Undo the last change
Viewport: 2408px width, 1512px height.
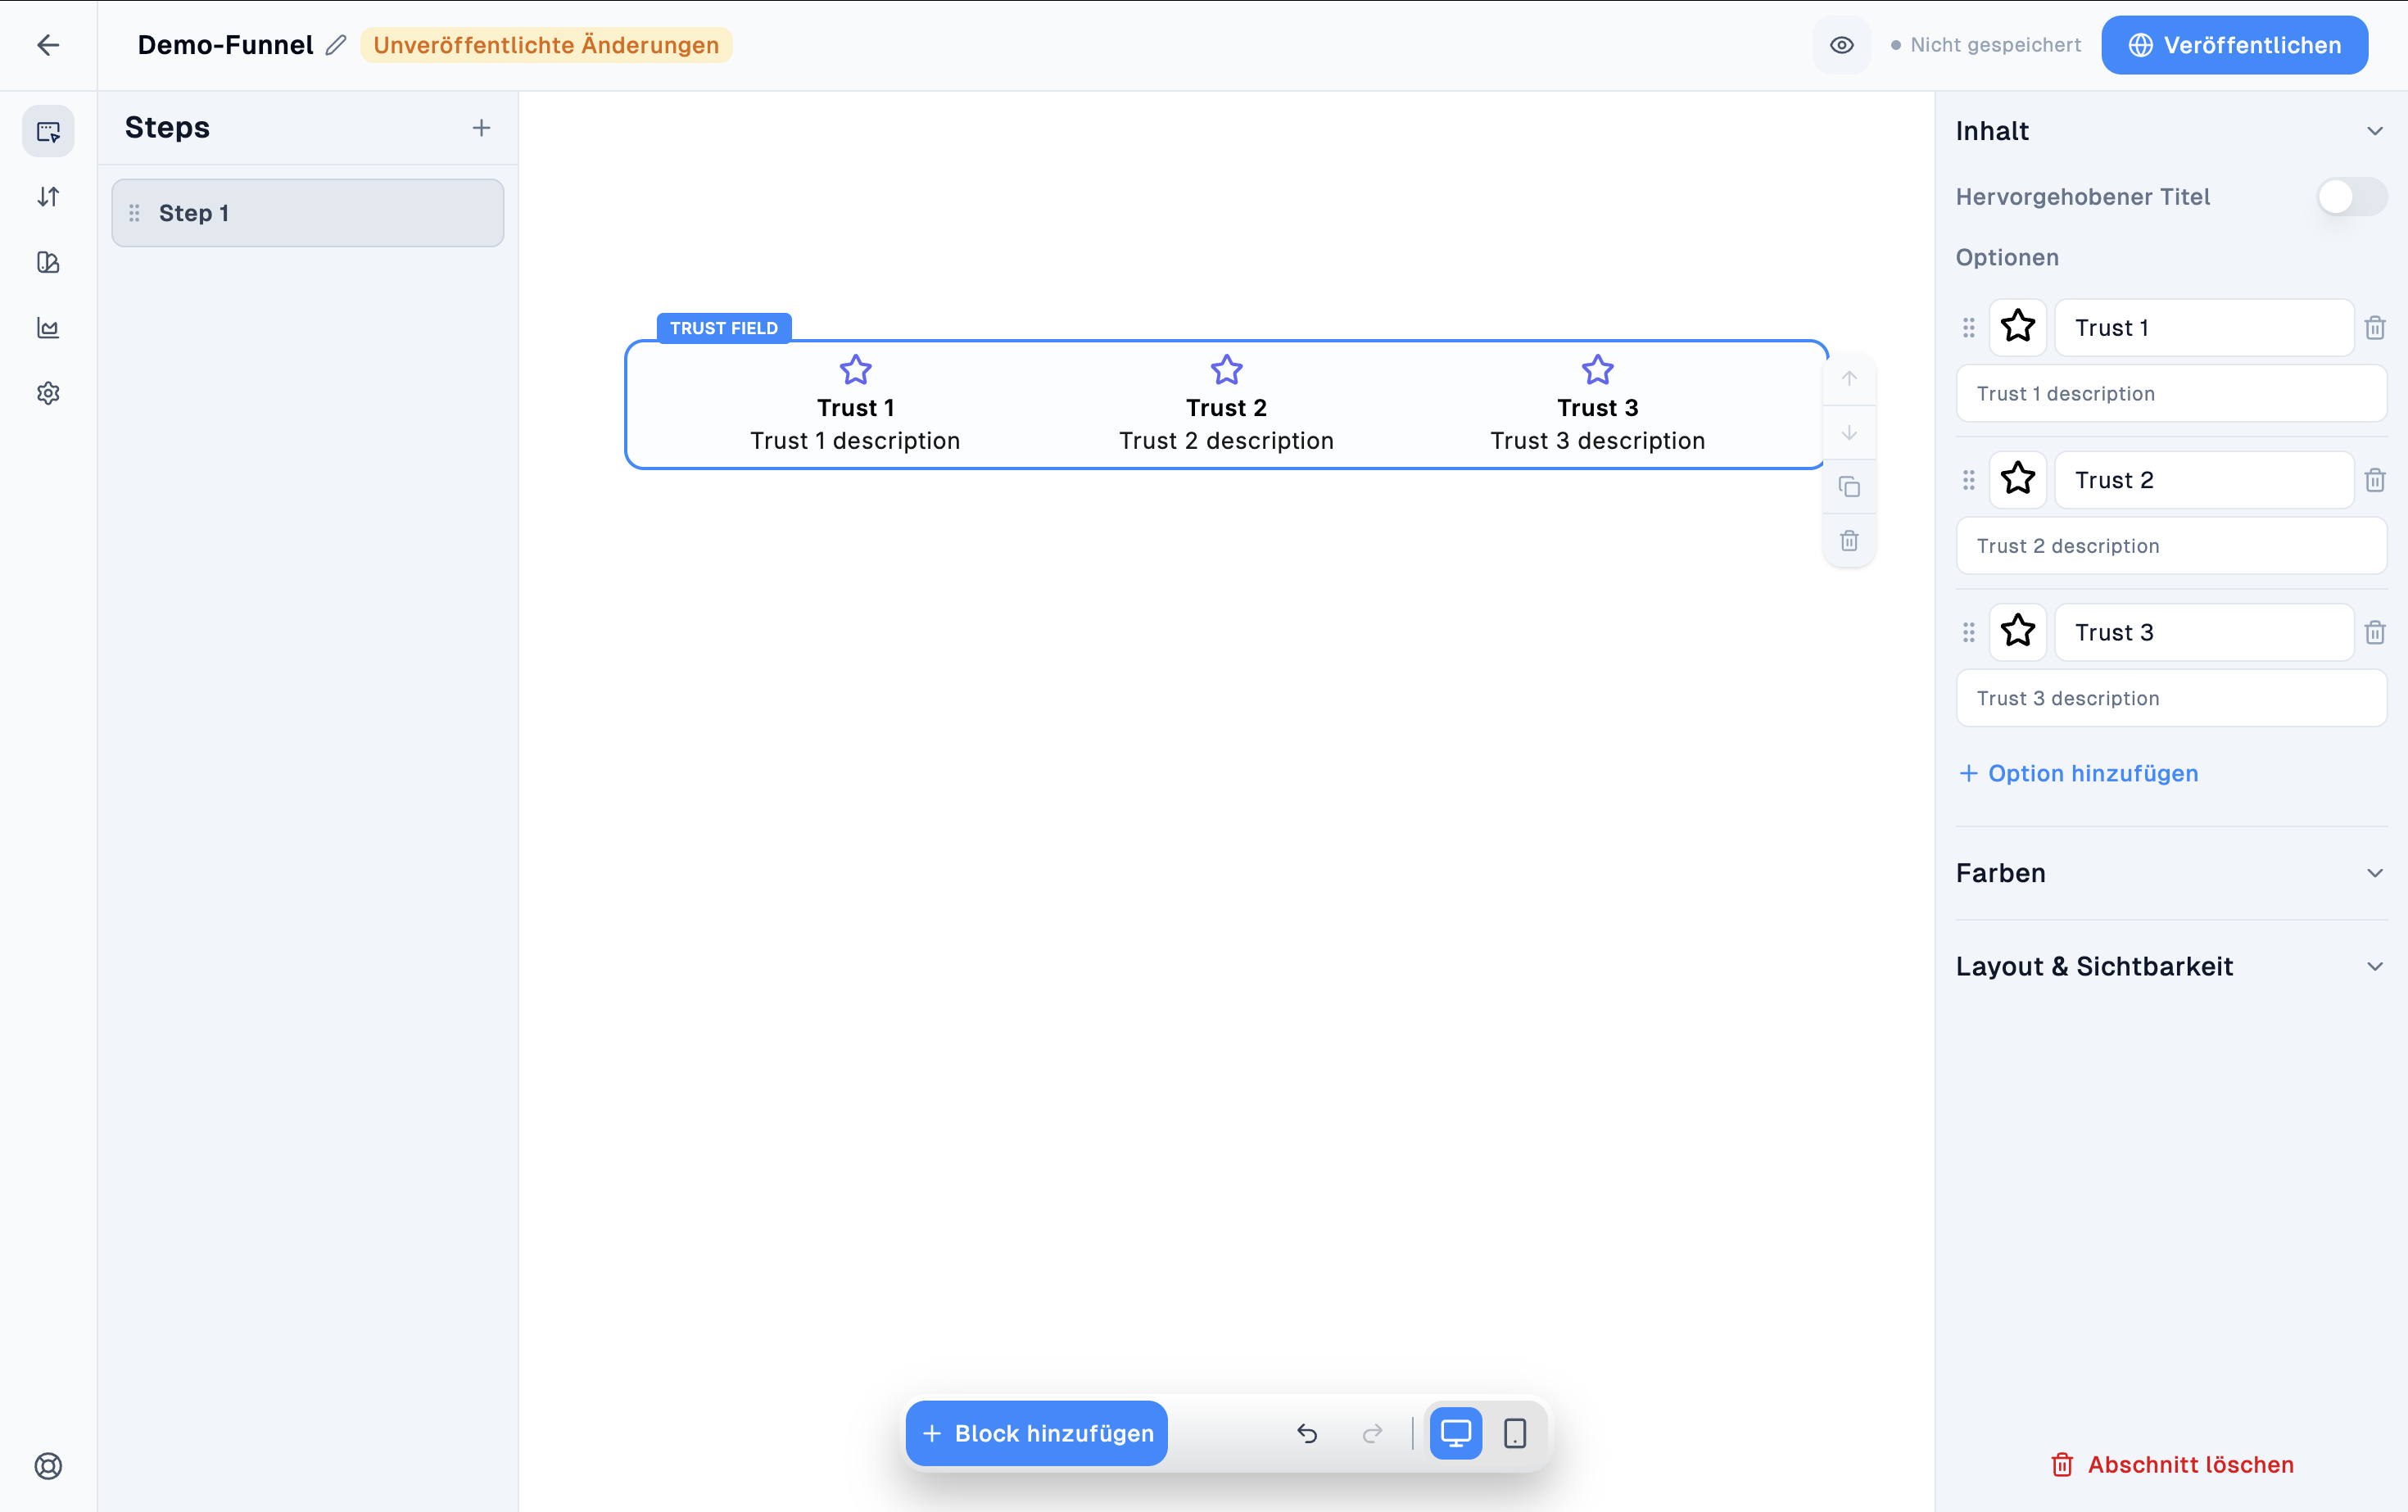[x=1307, y=1433]
